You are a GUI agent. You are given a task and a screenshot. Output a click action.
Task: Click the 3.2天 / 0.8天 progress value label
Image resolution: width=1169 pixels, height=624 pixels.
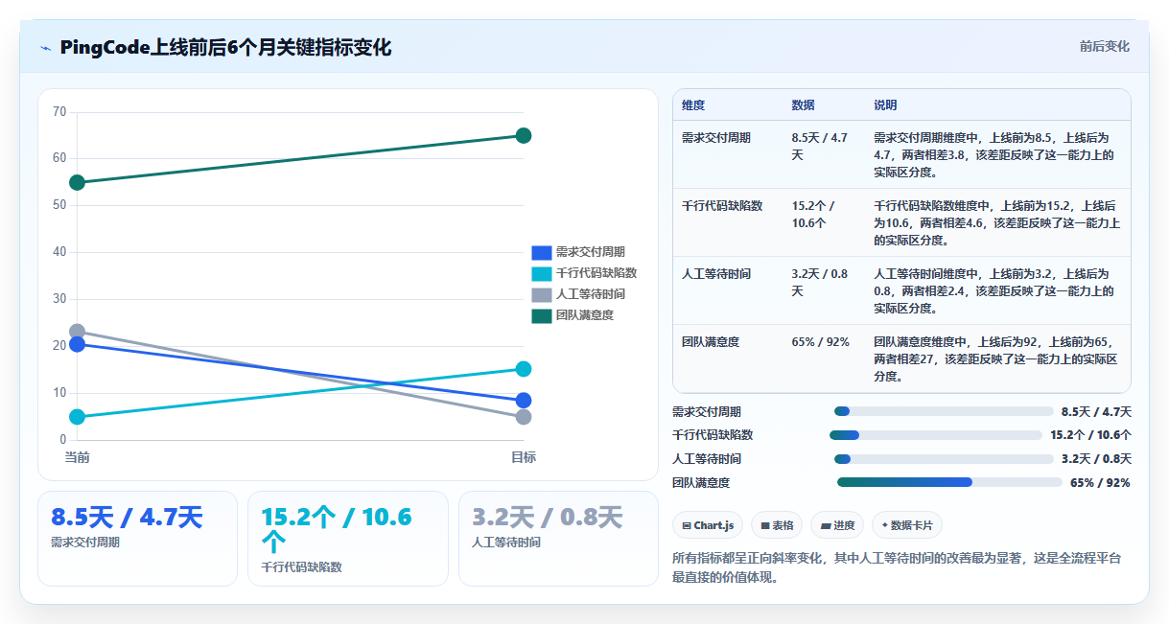1096,459
